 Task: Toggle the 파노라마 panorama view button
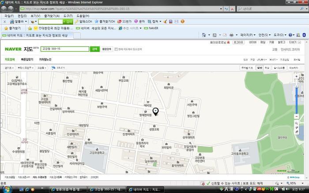[x=294, y=68]
